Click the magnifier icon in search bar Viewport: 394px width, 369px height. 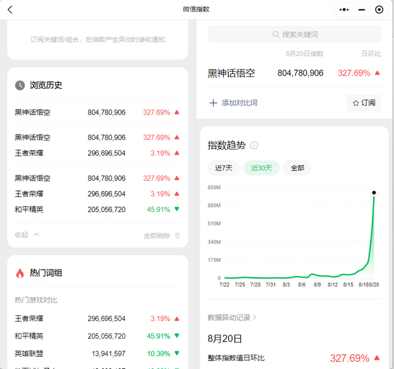276,34
